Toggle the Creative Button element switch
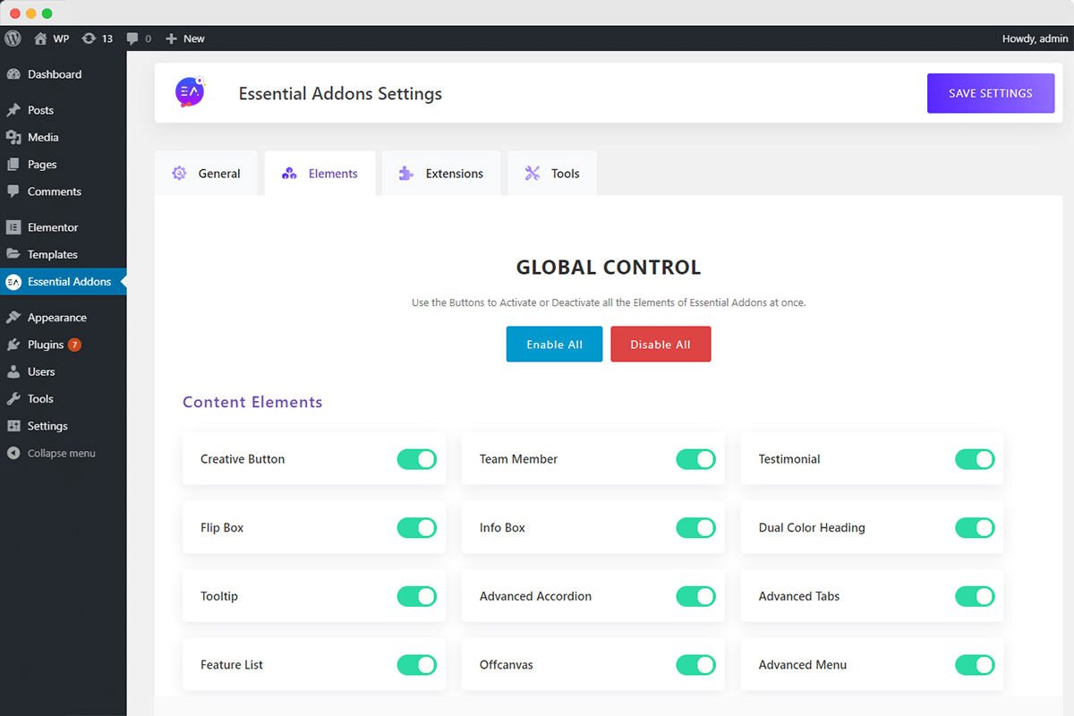This screenshot has width=1074, height=716. click(x=417, y=459)
